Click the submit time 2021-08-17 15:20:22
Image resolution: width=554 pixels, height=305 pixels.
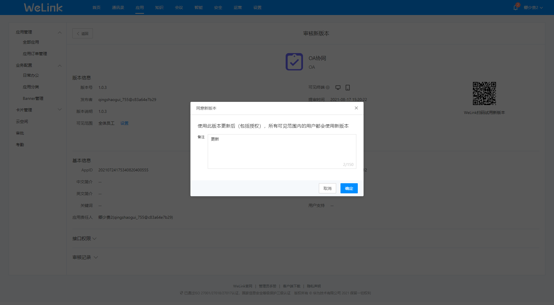[349, 100]
